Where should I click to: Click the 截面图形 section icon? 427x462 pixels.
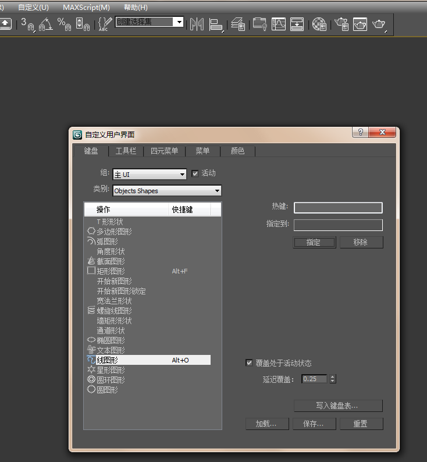point(91,261)
